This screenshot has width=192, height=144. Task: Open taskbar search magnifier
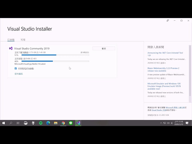coord(11,123)
